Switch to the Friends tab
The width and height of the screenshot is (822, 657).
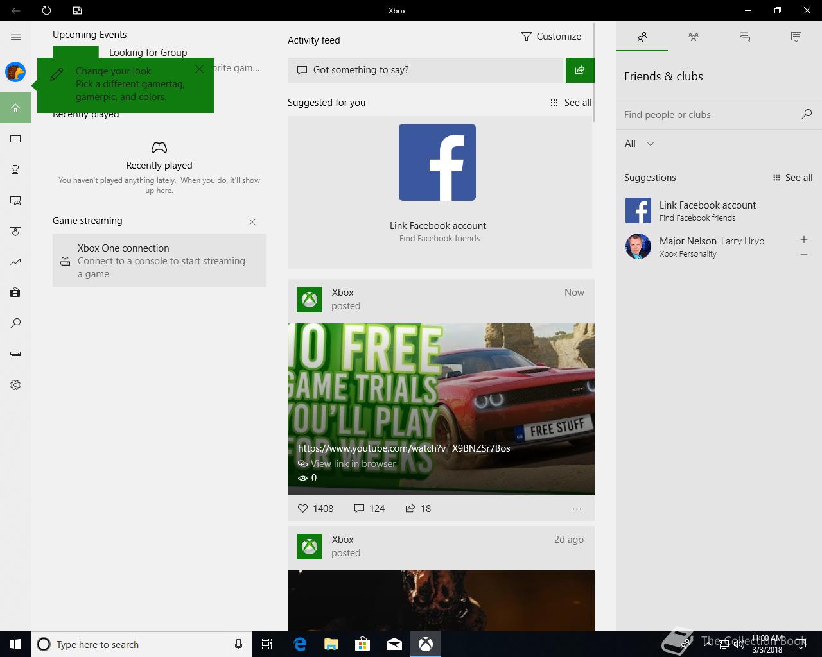tap(642, 37)
